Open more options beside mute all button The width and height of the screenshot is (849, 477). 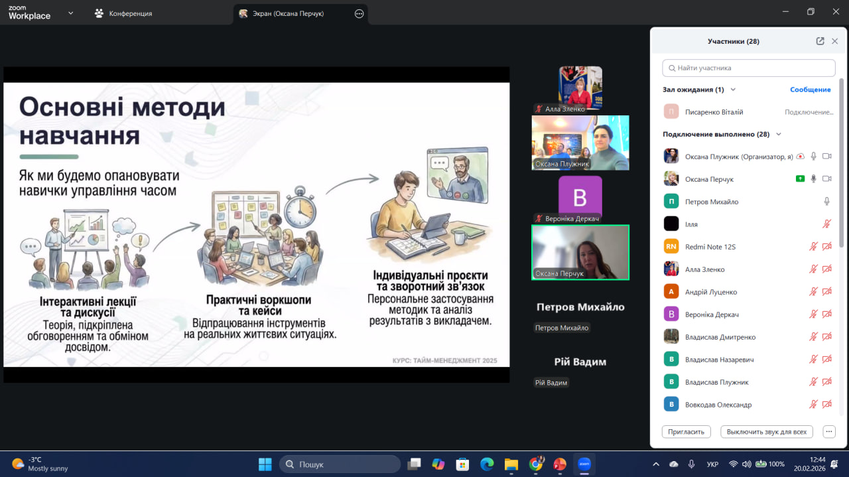coord(828,432)
